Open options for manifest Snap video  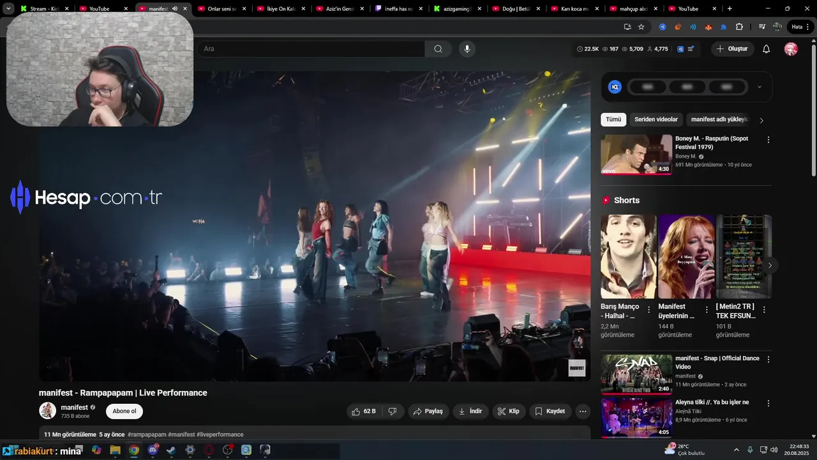pyautogui.click(x=768, y=360)
